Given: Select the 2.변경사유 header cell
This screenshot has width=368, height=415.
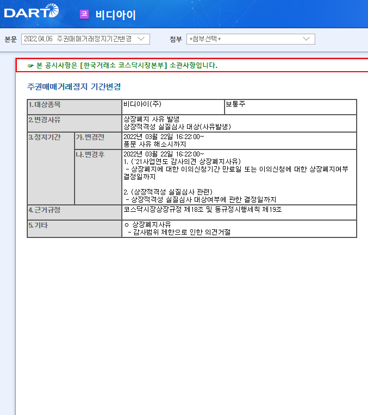Looking at the screenshot, I should [74, 123].
